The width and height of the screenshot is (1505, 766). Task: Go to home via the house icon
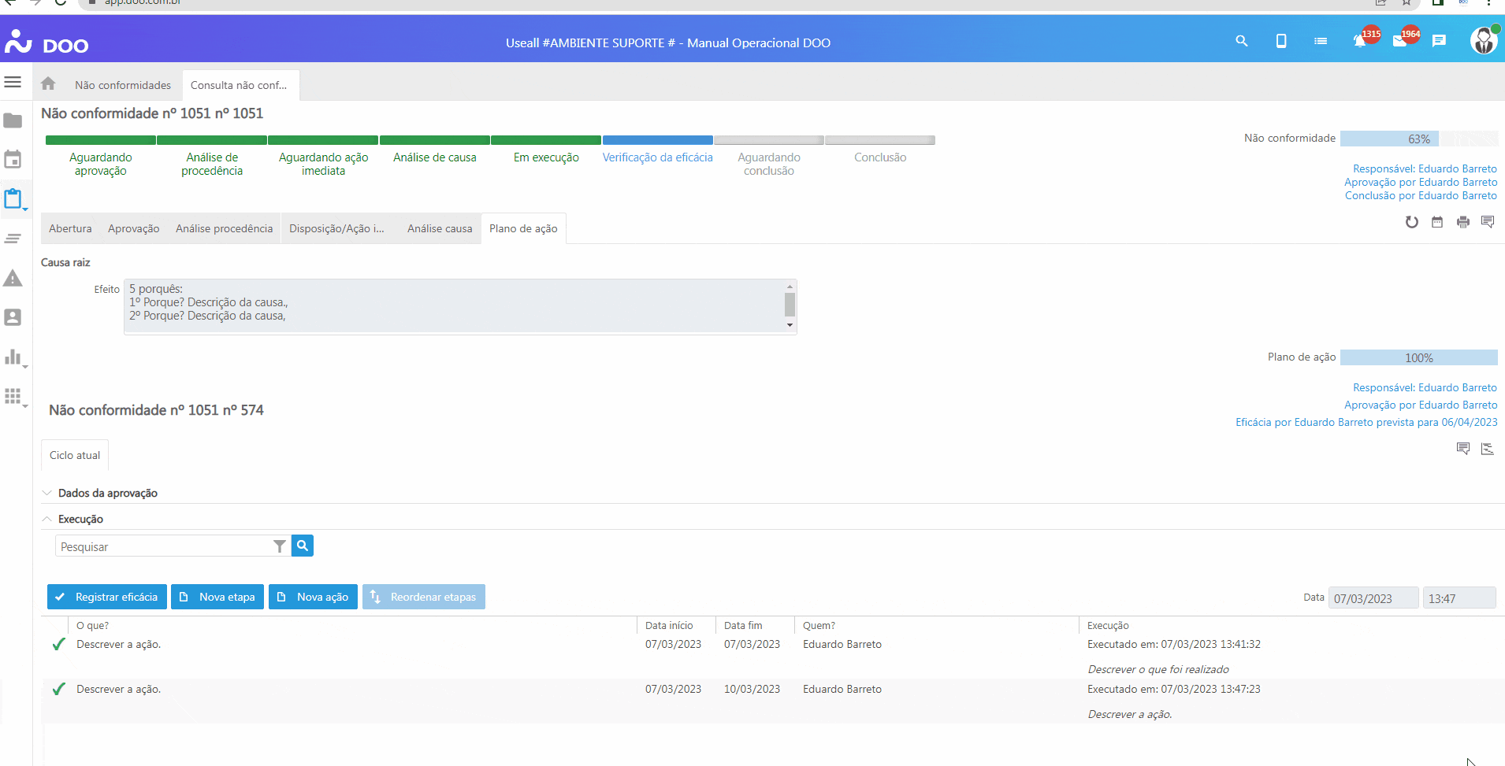pos(48,83)
